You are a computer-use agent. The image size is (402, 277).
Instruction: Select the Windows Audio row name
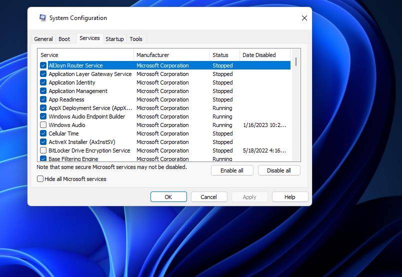67,124
